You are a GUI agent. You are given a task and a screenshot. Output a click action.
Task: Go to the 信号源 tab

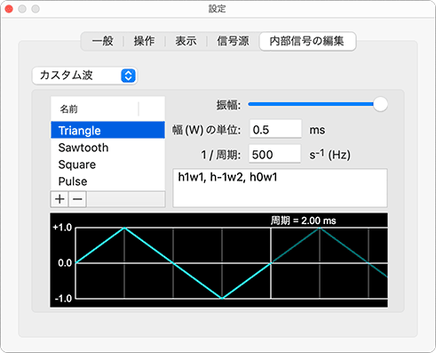233,41
